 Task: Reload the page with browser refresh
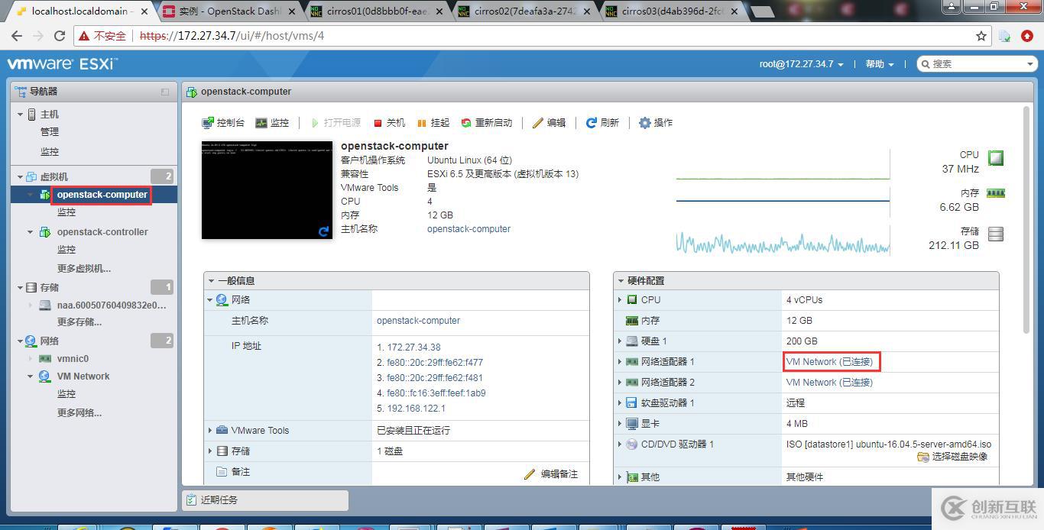[x=60, y=36]
